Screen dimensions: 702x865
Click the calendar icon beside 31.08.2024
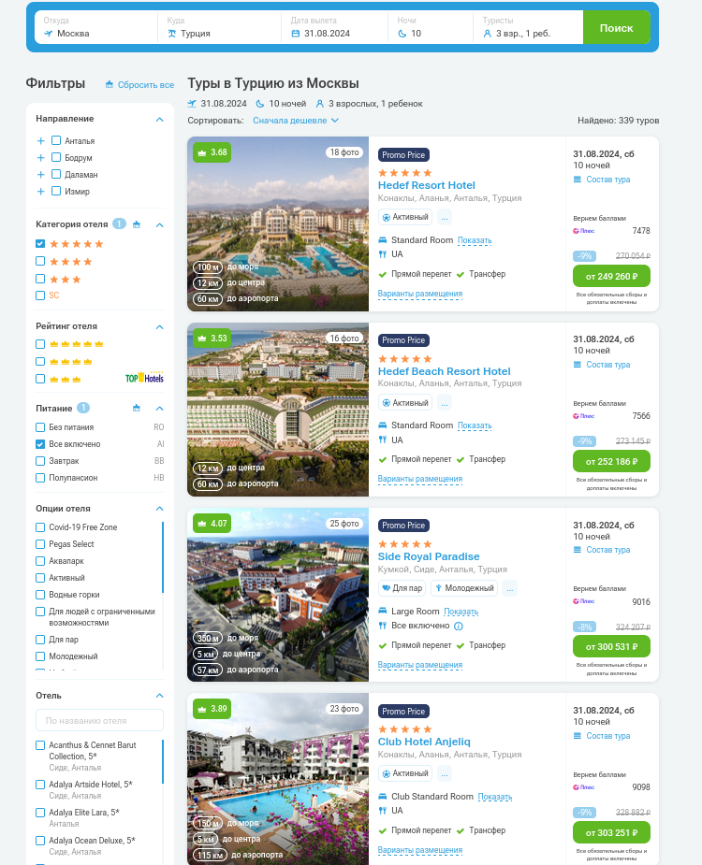pyautogui.click(x=296, y=34)
